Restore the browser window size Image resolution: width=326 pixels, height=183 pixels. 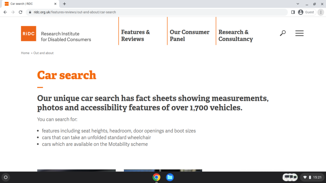click(x=314, y=4)
